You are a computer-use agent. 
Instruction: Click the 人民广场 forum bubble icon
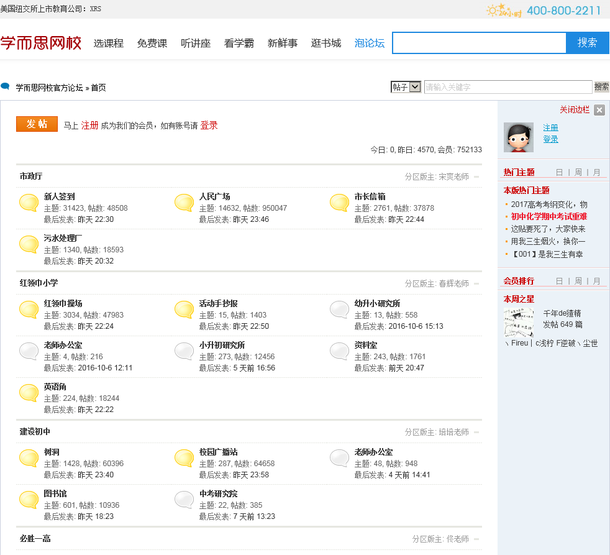184,203
